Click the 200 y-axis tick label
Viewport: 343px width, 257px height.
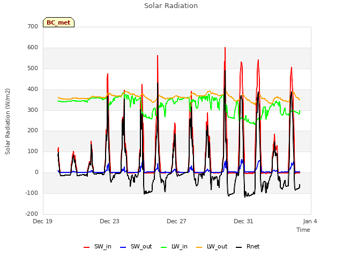[x=33, y=131]
